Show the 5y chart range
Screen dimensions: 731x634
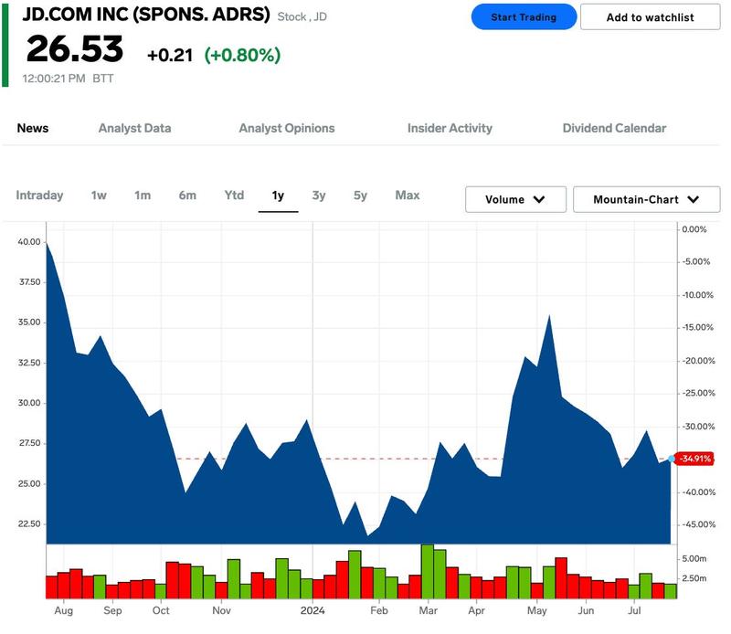click(x=360, y=195)
